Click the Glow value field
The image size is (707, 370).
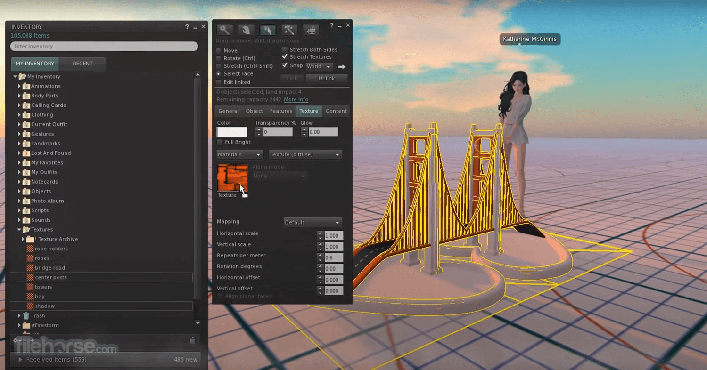tap(323, 132)
